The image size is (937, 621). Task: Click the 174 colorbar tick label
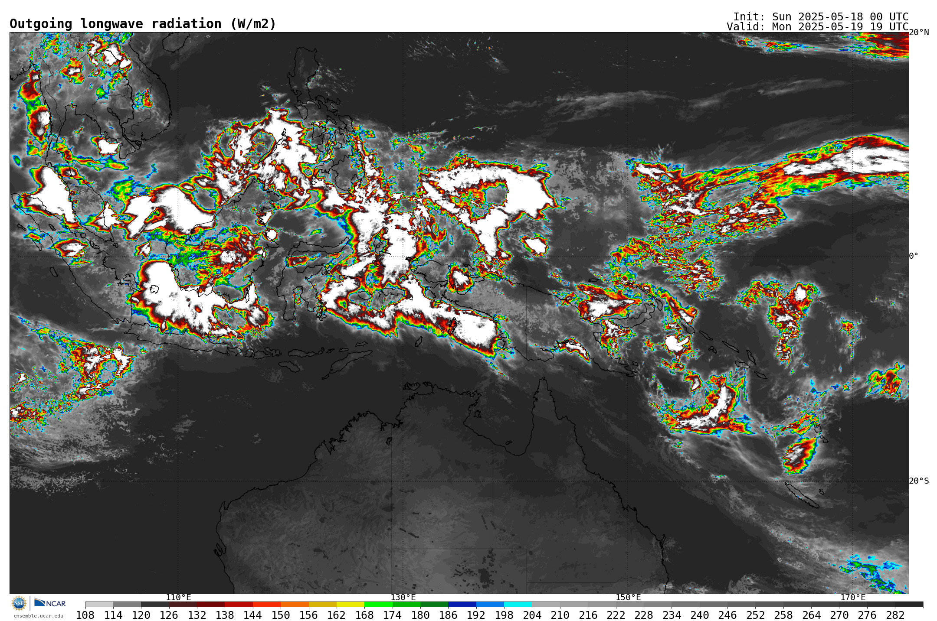tap(392, 615)
